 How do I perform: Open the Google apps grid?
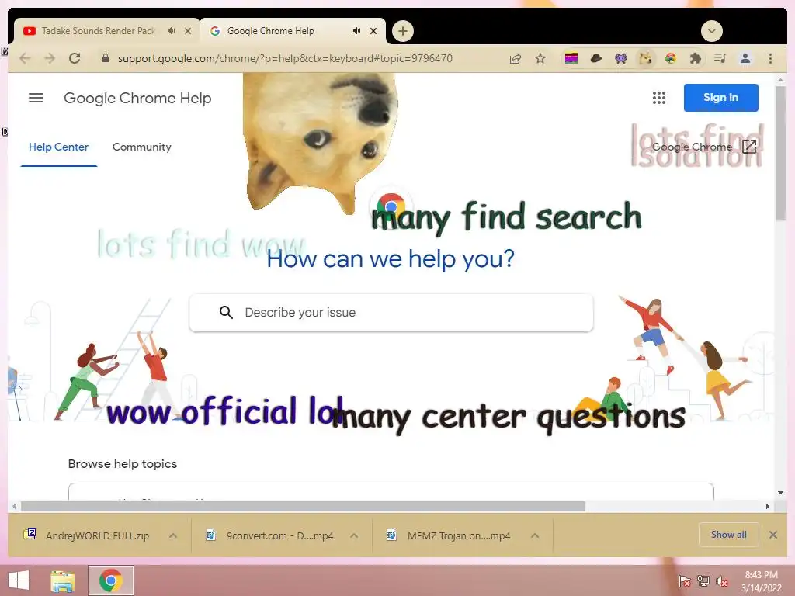659,98
